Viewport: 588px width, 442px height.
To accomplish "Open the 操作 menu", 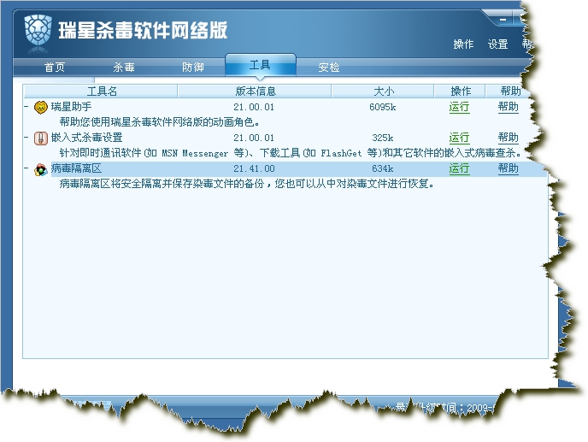I will coord(463,44).
